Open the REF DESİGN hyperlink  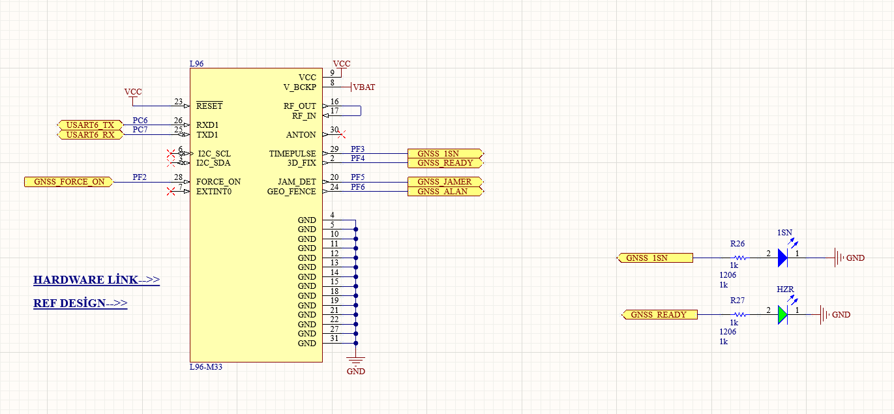point(80,304)
